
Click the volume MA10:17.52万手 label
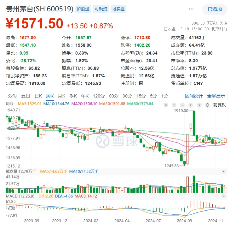84,171
